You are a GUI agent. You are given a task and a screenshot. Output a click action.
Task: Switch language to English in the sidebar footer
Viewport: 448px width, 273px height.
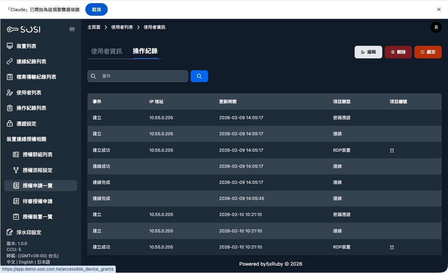[x=26, y=262]
